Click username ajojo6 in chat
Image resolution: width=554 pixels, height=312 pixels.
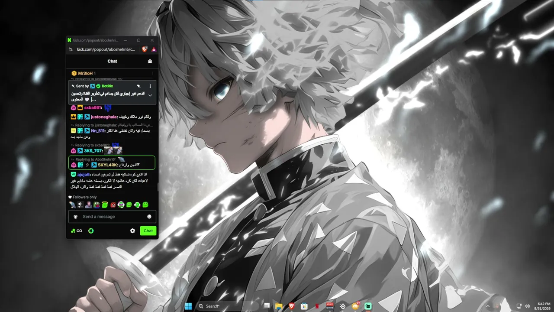[x=84, y=174]
